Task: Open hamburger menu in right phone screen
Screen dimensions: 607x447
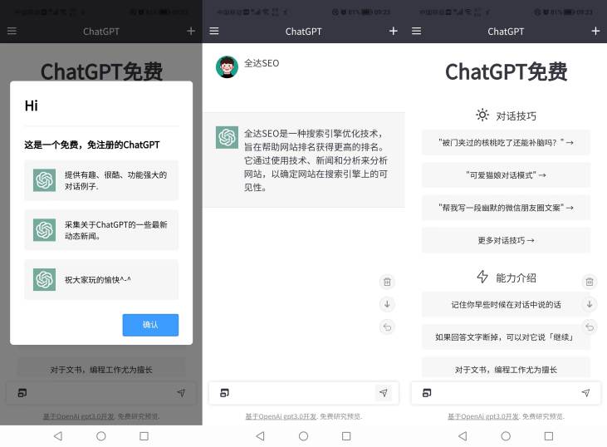Action: (x=416, y=31)
